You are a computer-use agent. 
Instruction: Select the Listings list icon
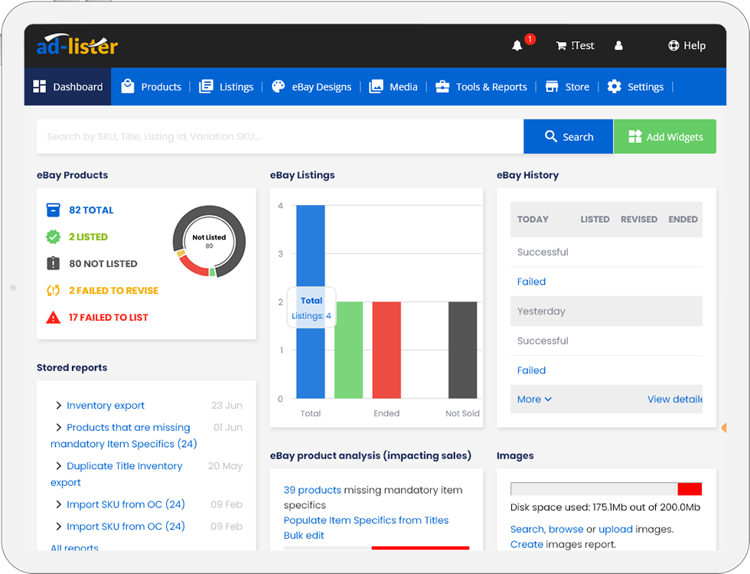pyautogui.click(x=207, y=86)
